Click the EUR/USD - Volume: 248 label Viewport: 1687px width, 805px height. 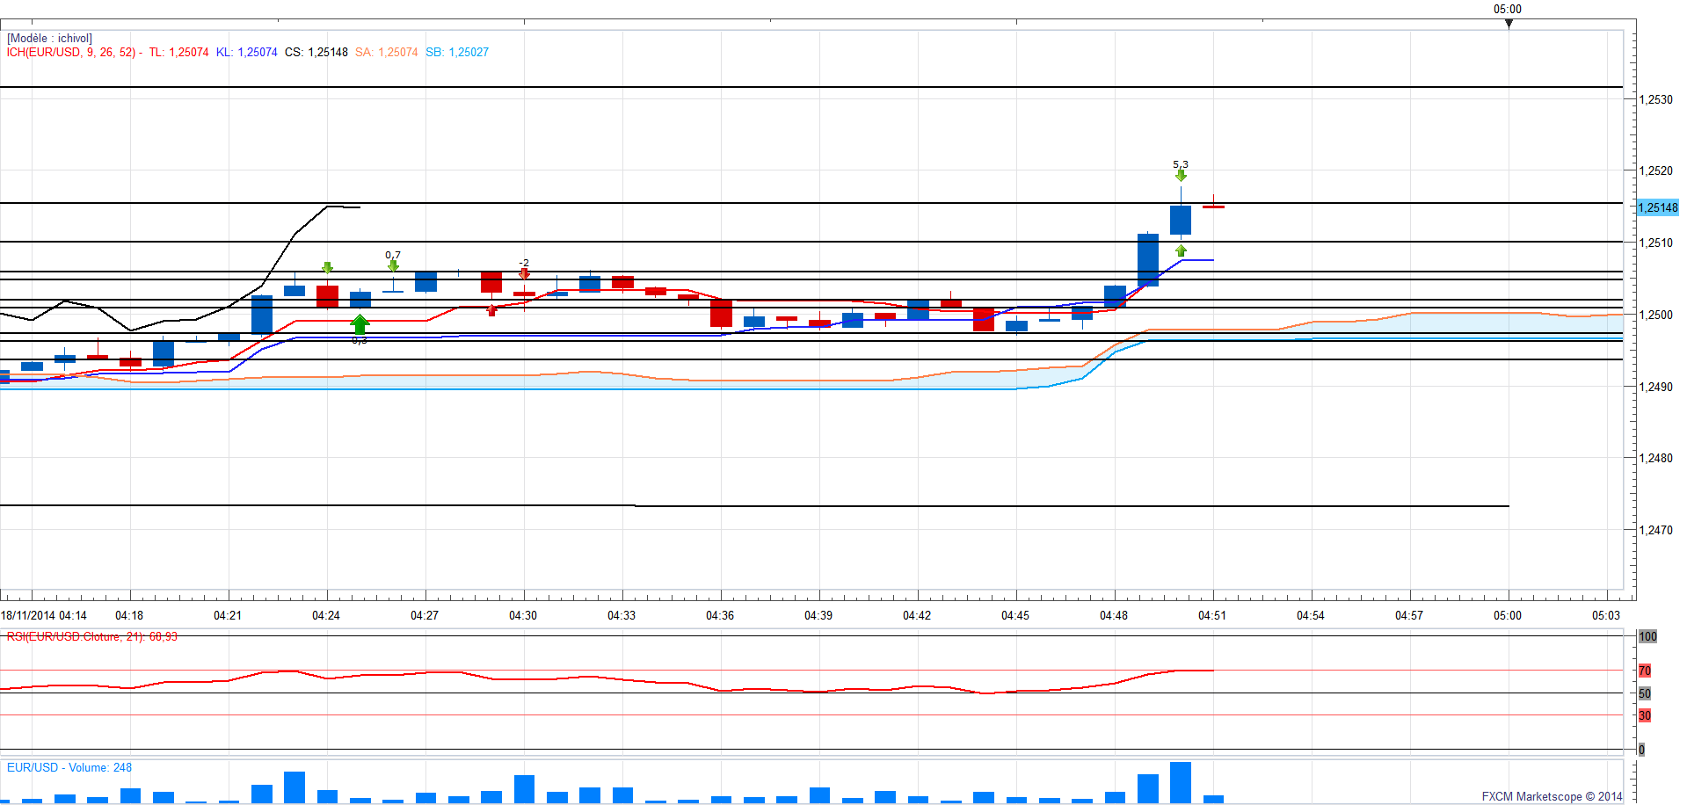(69, 767)
